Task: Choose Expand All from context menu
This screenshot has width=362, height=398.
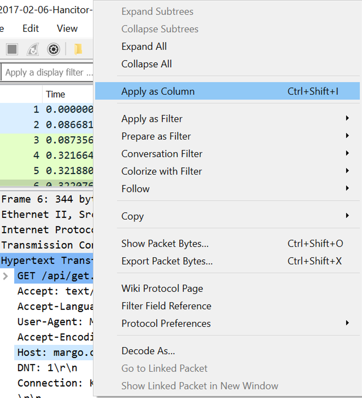Action: (x=144, y=46)
